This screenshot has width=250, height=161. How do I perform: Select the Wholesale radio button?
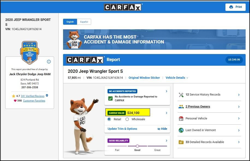(x=127, y=119)
